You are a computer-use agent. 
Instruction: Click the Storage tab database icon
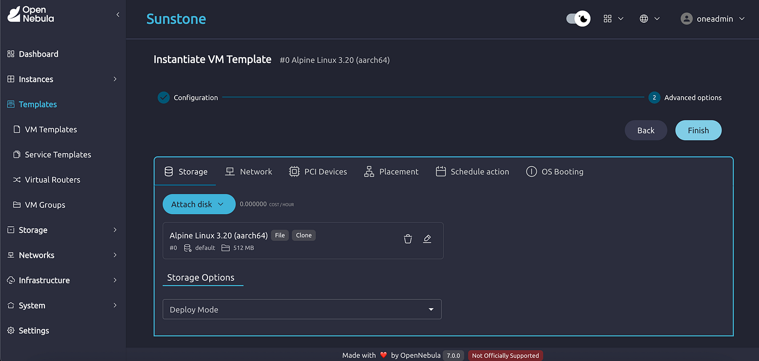point(169,172)
